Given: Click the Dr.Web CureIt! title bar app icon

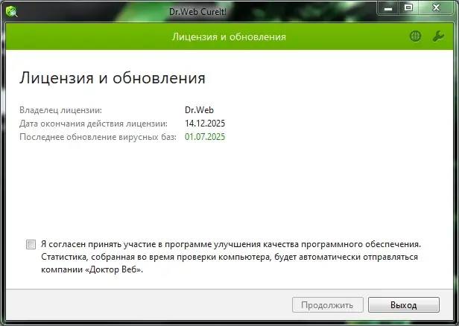Looking at the screenshot, I should pos(11,11).
